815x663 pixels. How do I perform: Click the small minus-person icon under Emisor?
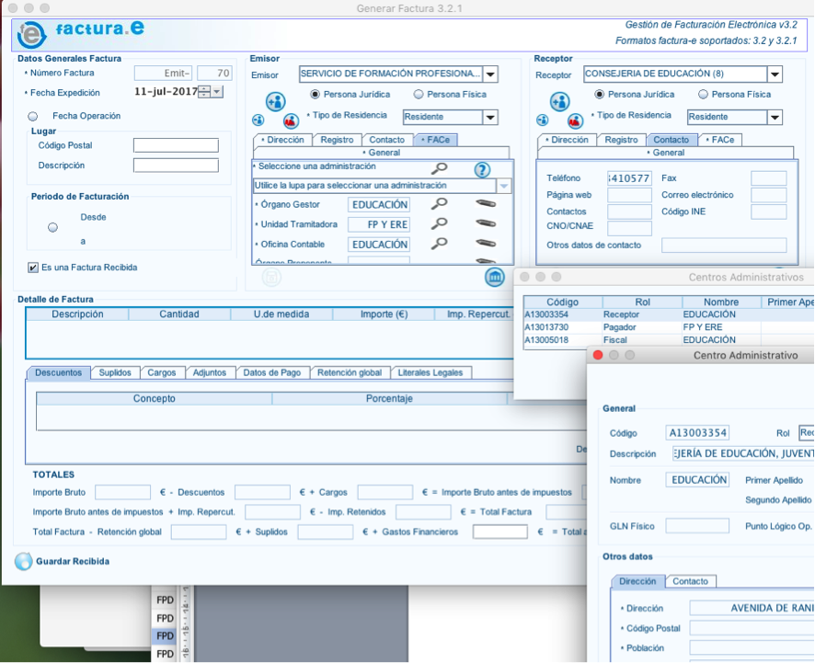[258, 120]
